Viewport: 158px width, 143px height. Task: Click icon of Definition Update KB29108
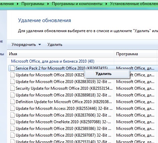click(x=12, y=102)
